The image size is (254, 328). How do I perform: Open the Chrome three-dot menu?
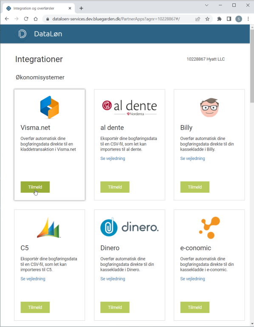coord(248,19)
